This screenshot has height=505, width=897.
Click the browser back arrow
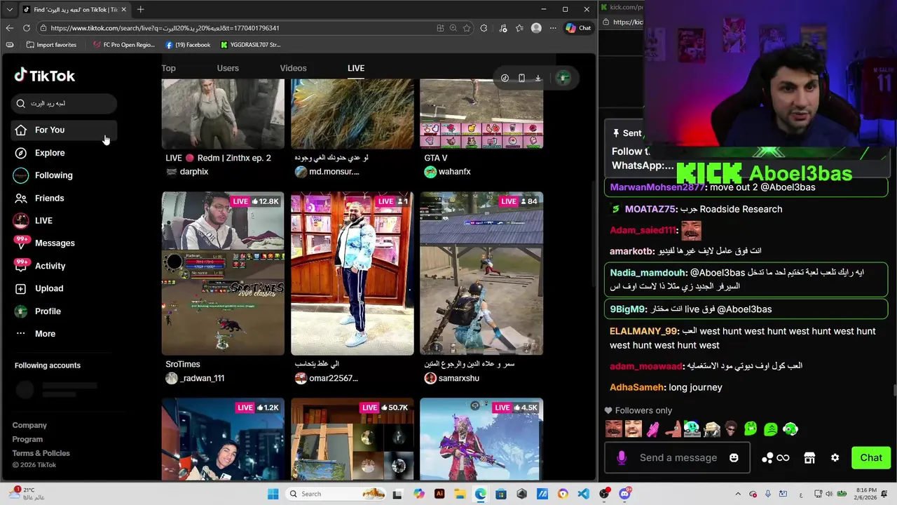[x=9, y=28]
